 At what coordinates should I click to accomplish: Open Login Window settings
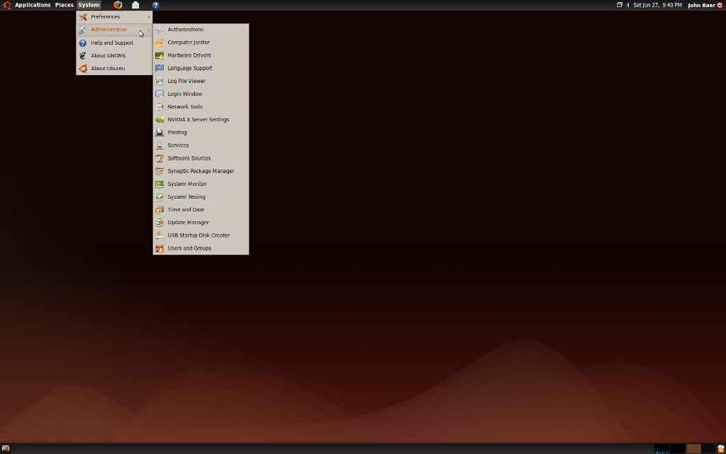click(x=201, y=94)
